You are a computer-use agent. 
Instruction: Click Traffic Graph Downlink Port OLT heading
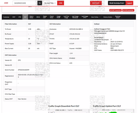[x=64, y=106]
